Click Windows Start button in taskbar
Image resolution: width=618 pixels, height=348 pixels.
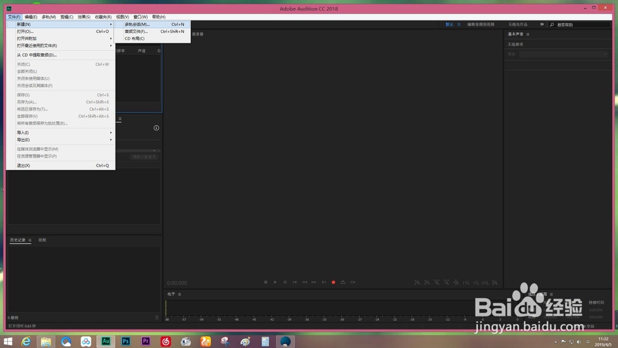point(8,341)
